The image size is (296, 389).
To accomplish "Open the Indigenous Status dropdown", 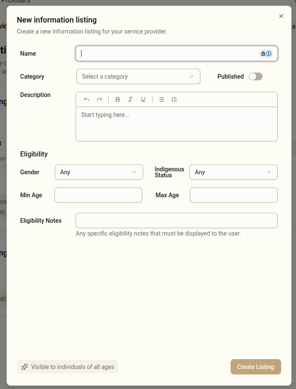I will (x=233, y=172).
